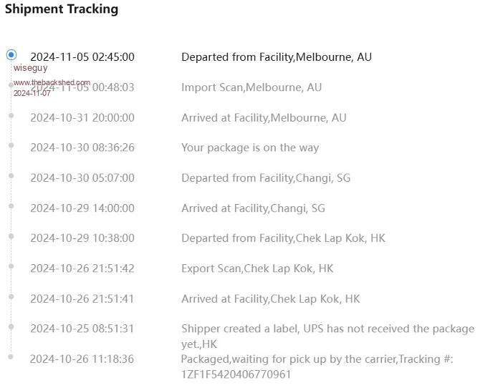Click the tracking number 1ZF1F5420406770961
This screenshot has width=485, height=388.
236,374
